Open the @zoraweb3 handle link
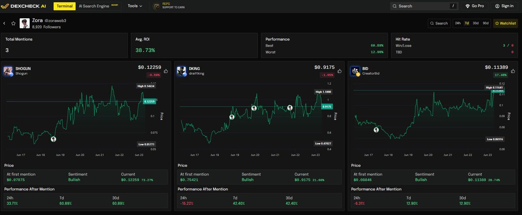522x215 pixels. 55,20
